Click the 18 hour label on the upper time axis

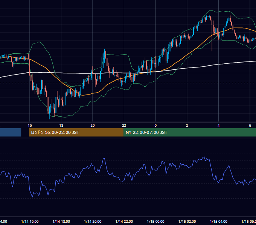pos(61,126)
